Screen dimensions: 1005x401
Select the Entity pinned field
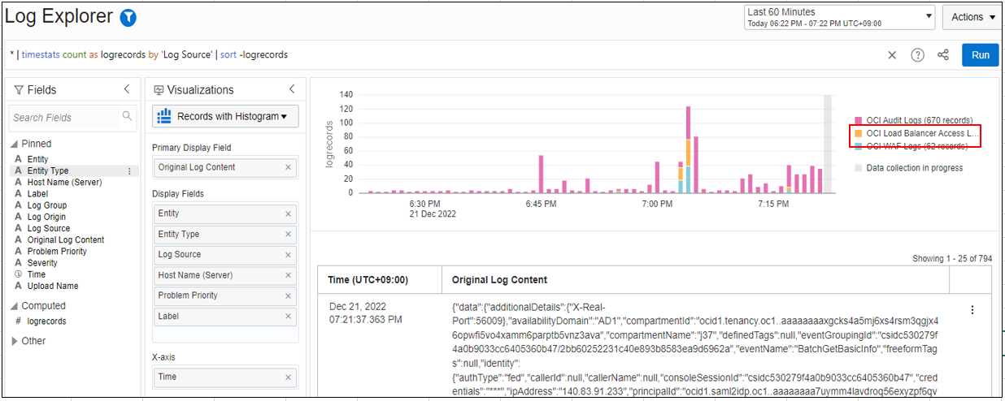click(x=37, y=160)
